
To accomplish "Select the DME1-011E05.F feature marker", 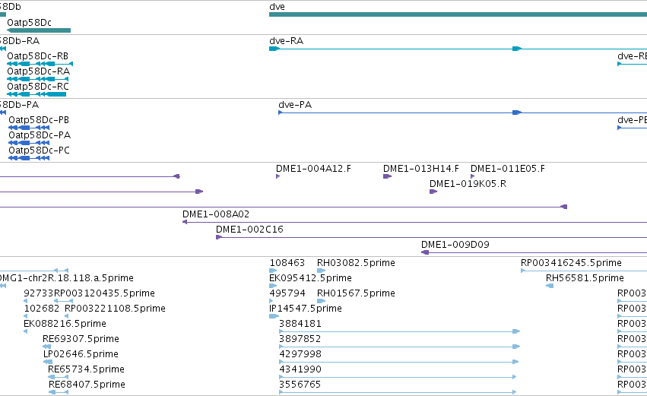I will pos(472,176).
